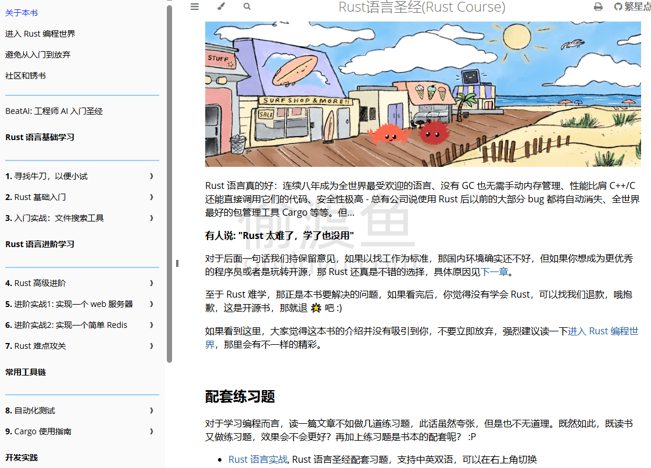Open 3. 入门实战：文件搜索工具 chapter

click(55, 218)
